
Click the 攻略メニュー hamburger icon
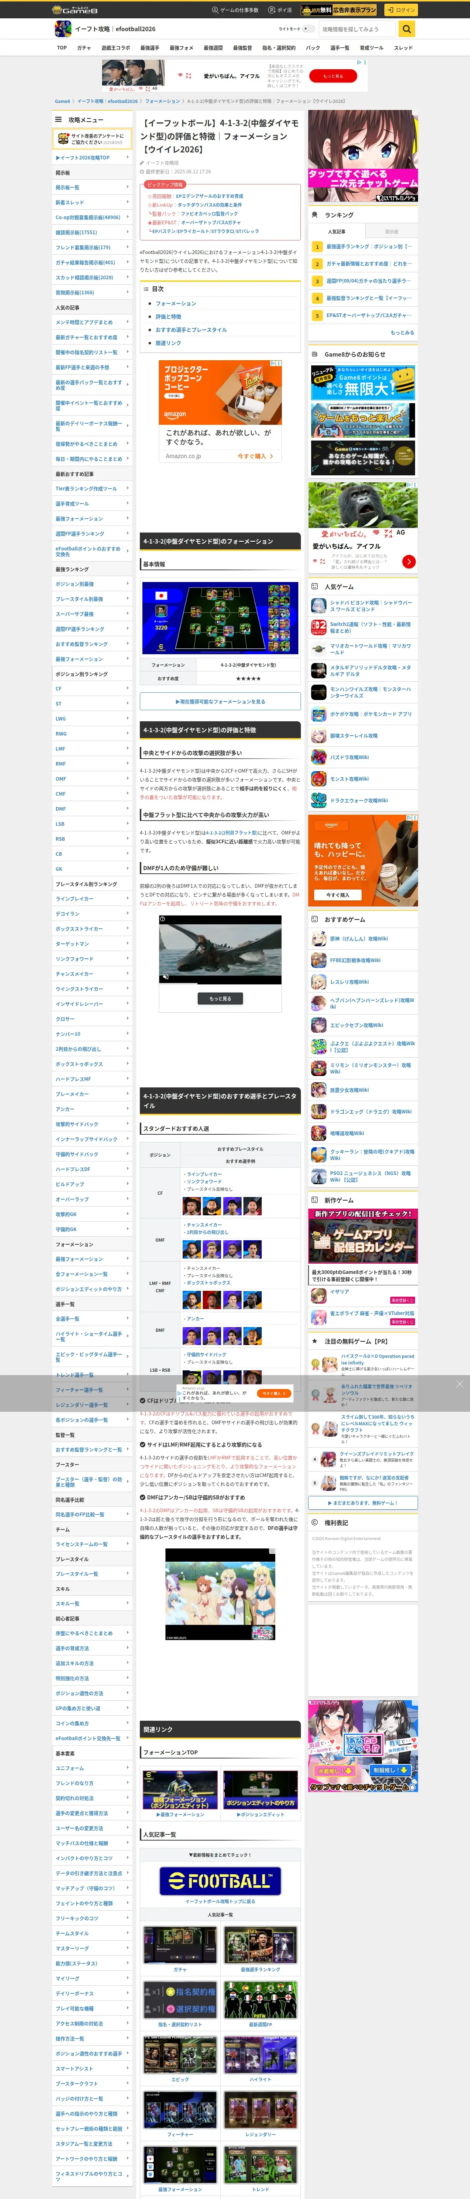[x=59, y=119]
